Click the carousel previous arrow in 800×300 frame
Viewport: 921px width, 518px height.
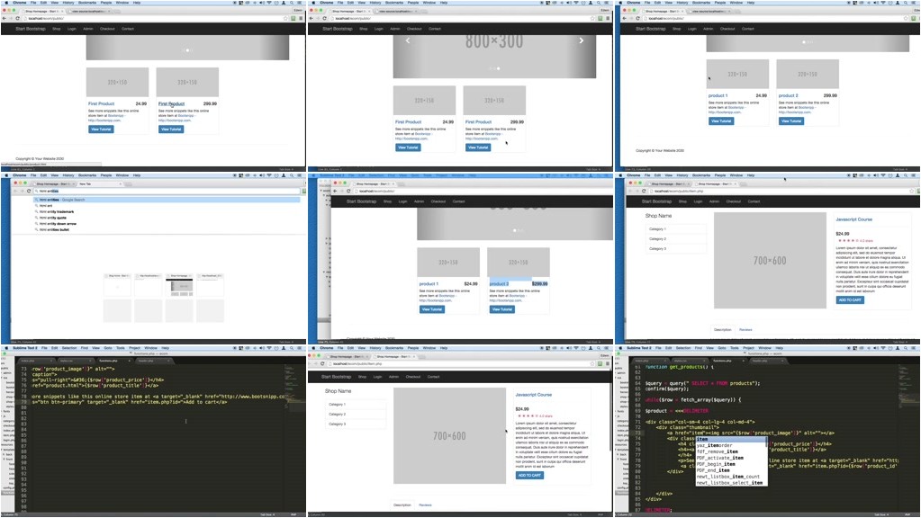[x=408, y=40]
